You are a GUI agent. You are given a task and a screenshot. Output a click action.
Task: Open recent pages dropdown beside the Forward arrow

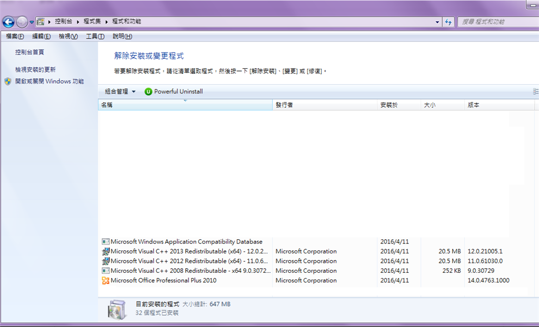point(32,22)
